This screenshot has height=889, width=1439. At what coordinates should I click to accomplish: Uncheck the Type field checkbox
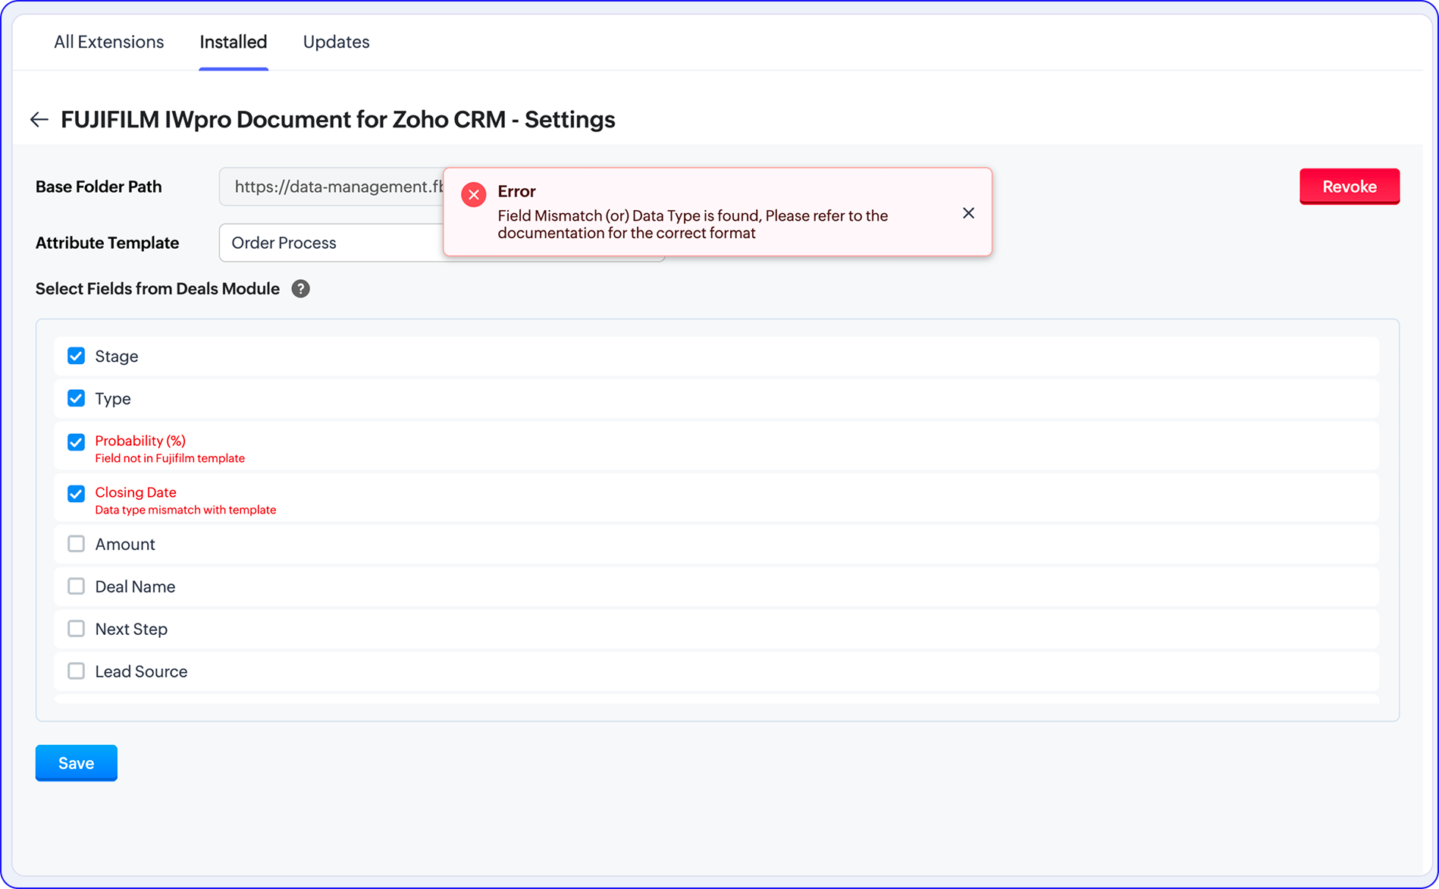(x=77, y=399)
